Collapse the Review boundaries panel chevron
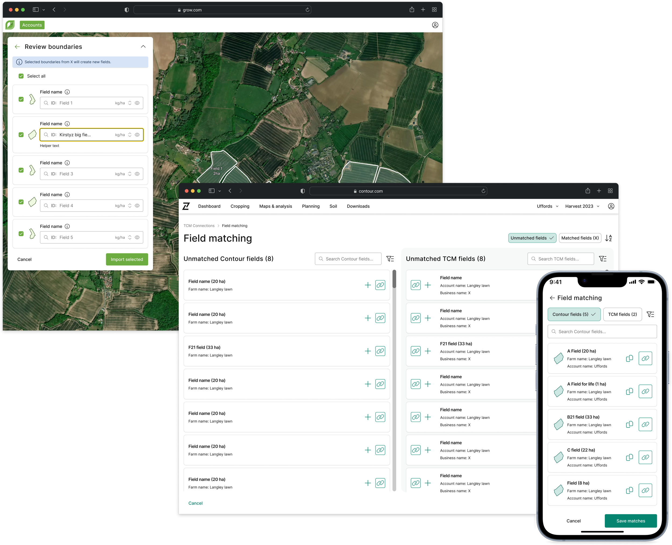The image size is (672, 545). tap(143, 47)
